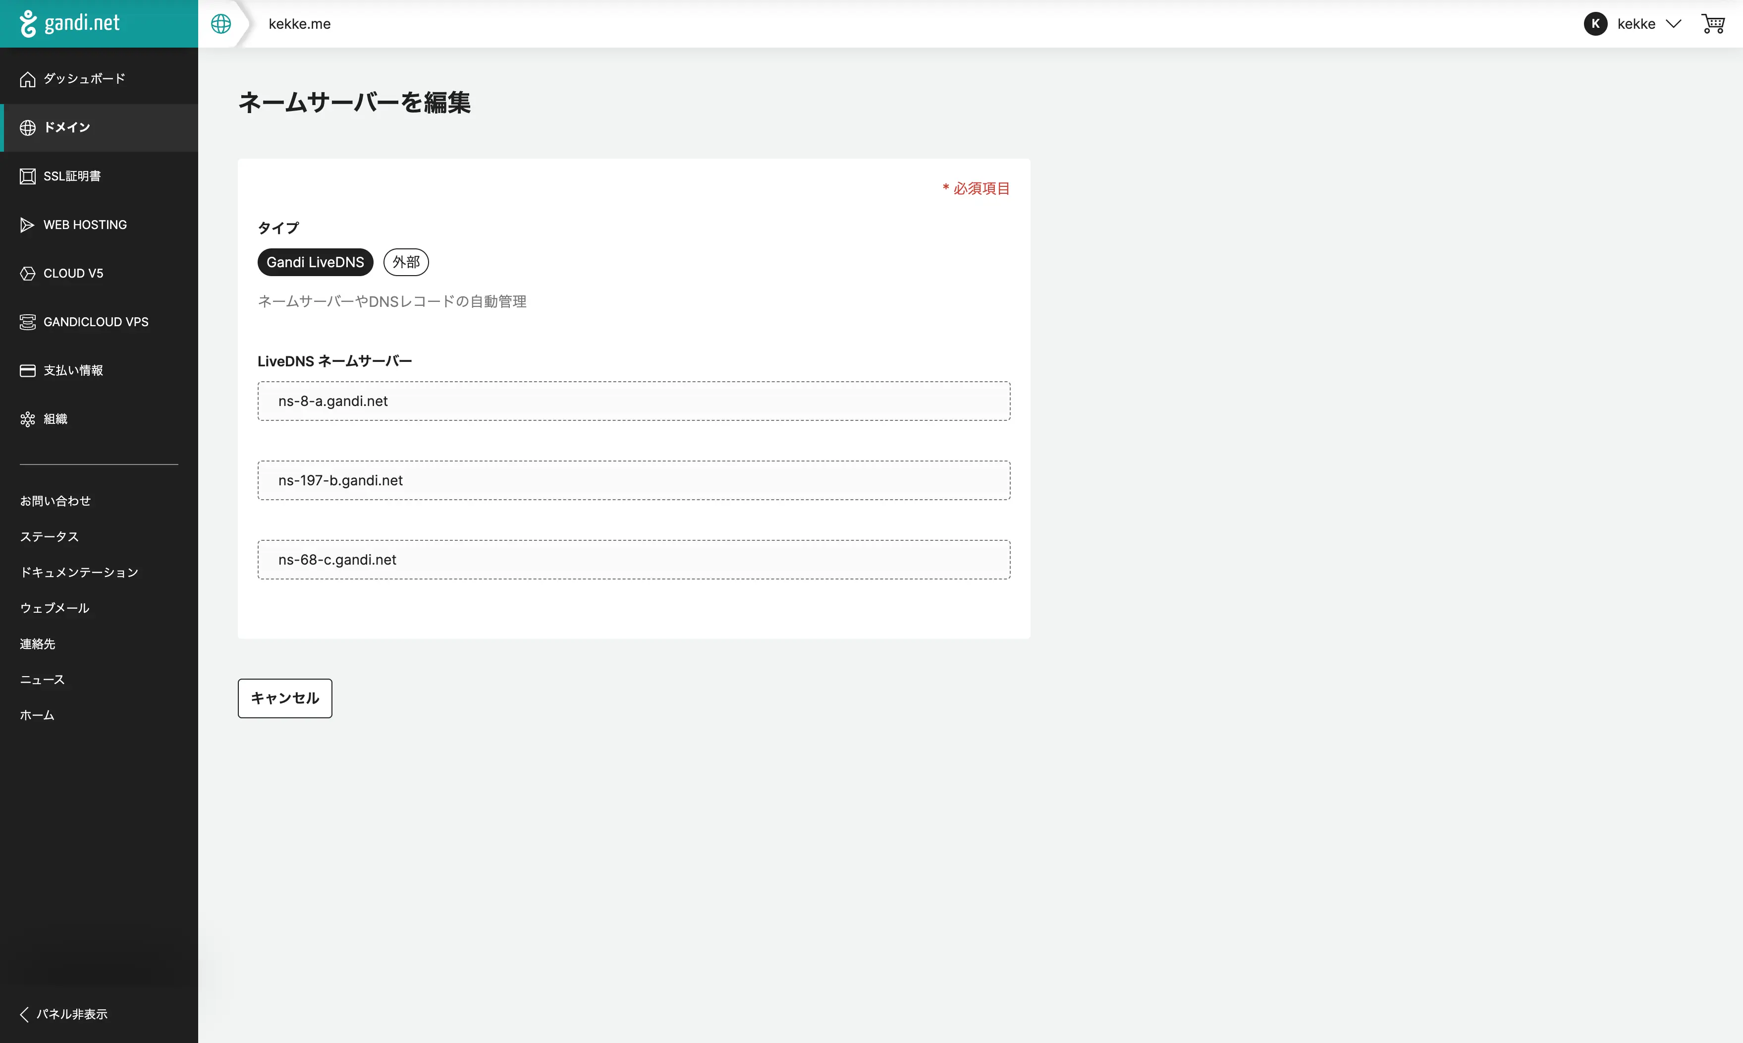Viewport: 1743px width, 1043px height.
Task: Click the Cloud V5 icon
Action: pyautogui.click(x=27, y=274)
